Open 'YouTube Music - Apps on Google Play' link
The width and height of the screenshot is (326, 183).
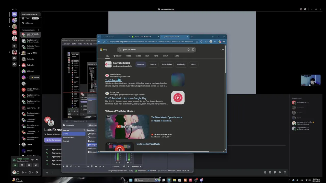[x=126, y=98]
